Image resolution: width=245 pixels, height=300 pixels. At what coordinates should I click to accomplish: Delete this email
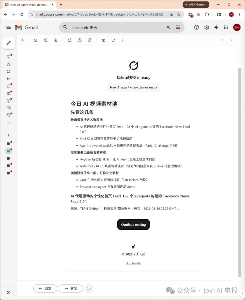[x=56, y=40]
